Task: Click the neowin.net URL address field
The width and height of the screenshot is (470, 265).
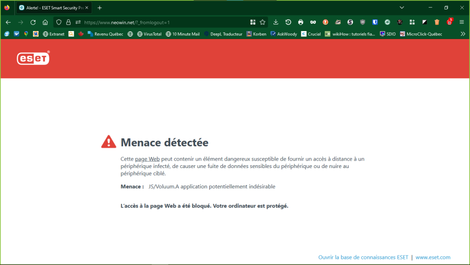Action: pos(164,22)
